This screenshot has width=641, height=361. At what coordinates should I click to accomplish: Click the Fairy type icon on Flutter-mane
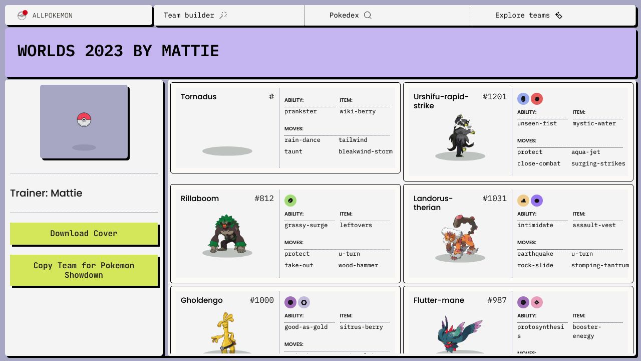(x=537, y=302)
